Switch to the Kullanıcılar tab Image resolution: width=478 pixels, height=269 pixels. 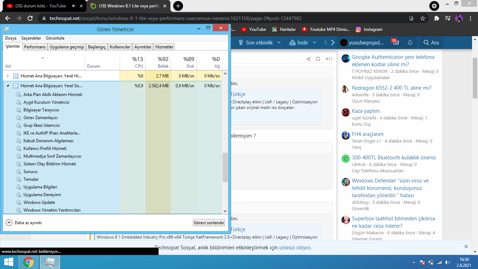(x=120, y=47)
